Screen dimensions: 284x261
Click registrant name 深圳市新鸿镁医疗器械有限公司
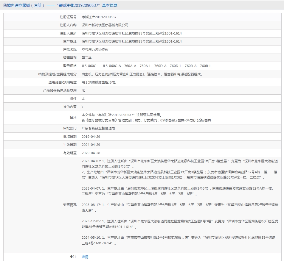pyautogui.click(x=105, y=25)
